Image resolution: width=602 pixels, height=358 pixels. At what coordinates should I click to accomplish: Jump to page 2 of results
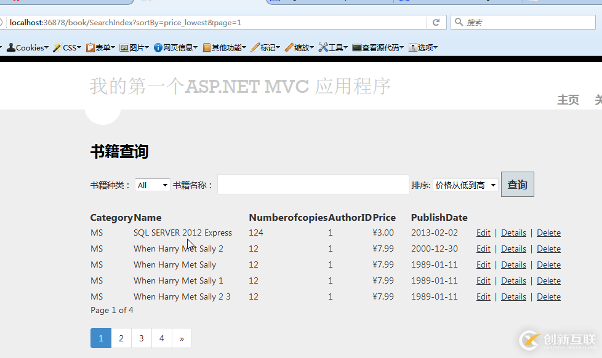point(121,338)
